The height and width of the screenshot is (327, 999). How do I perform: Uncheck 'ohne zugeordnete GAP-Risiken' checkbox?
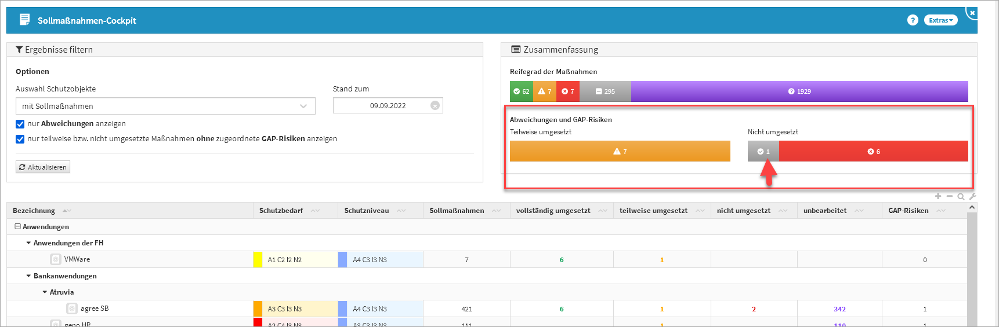[x=20, y=139]
